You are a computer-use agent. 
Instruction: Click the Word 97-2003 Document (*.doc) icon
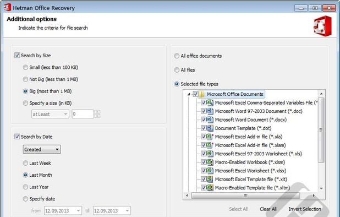[210, 111]
